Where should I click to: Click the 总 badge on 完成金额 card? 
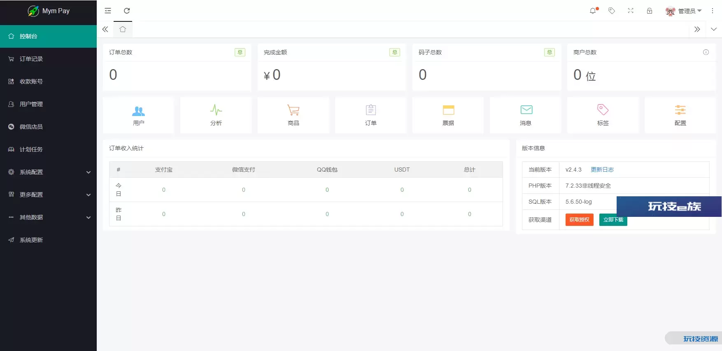[x=395, y=52]
